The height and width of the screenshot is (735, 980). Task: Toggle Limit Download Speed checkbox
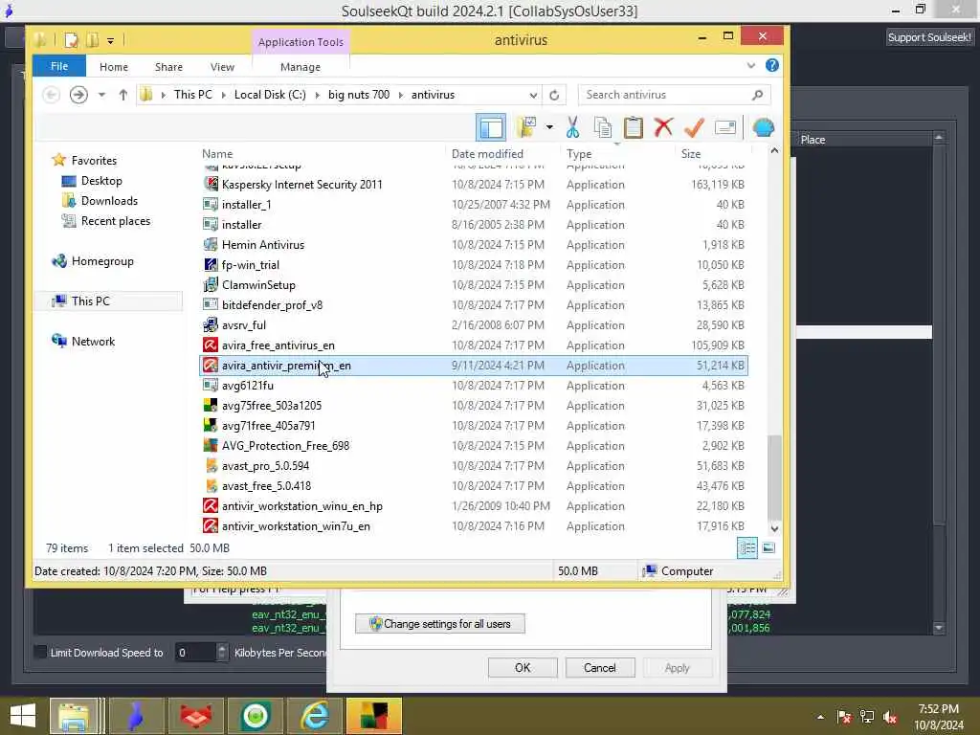pos(40,653)
